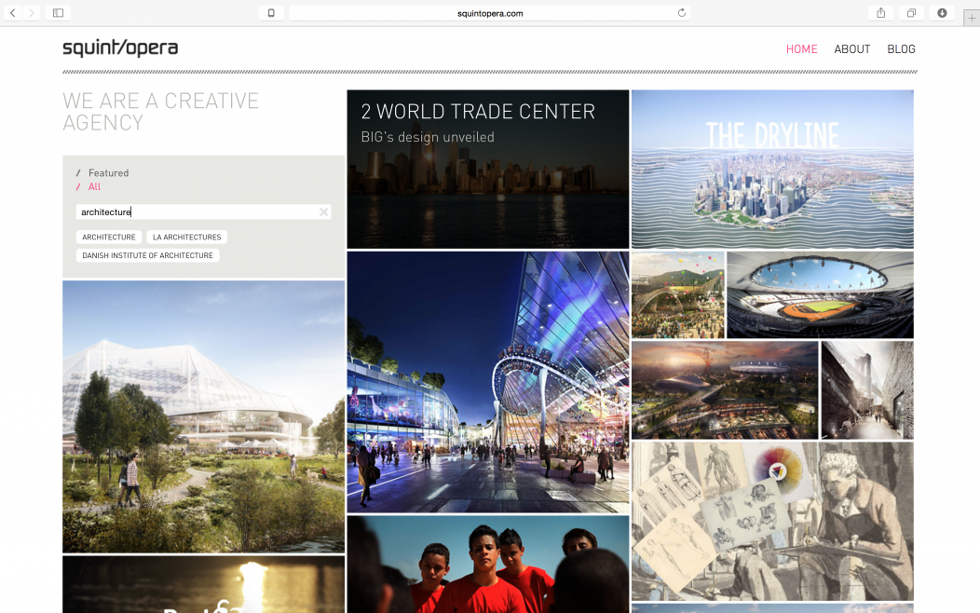Go back using the browser back arrow
Screen dimensions: 980x613
click(x=13, y=12)
